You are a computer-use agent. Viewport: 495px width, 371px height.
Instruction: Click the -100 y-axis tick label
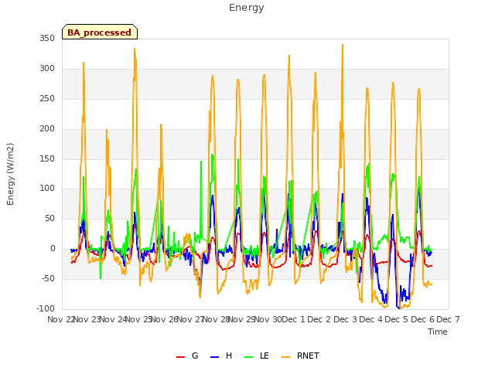[x=46, y=308]
